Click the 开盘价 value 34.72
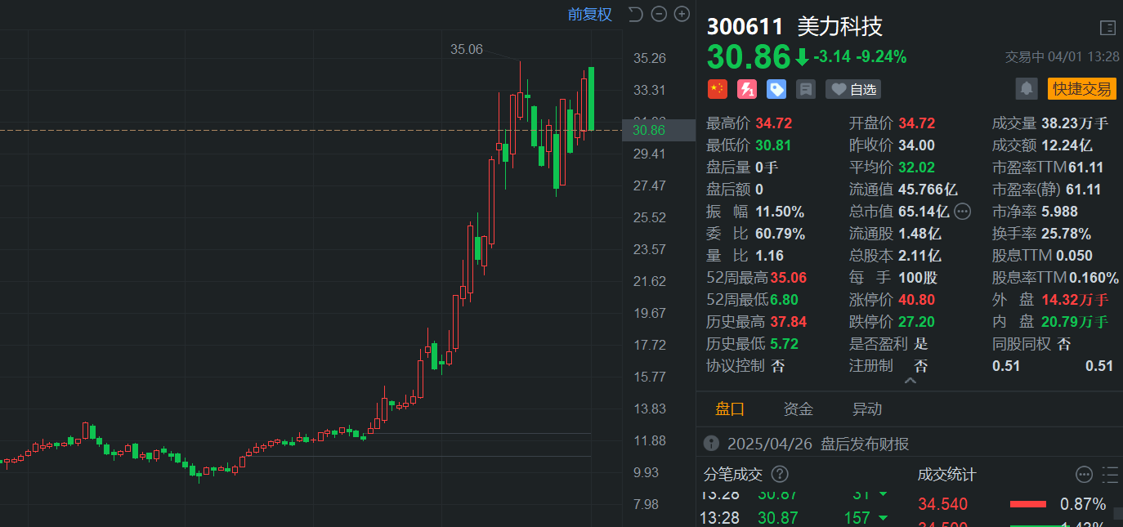Viewport: 1123px width, 527px height. click(916, 123)
